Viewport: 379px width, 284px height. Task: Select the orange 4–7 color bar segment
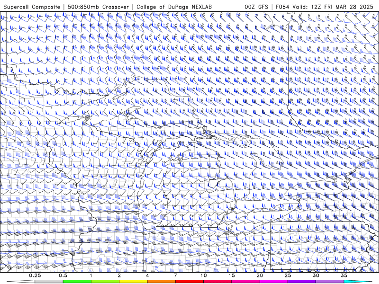(x=161, y=282)
